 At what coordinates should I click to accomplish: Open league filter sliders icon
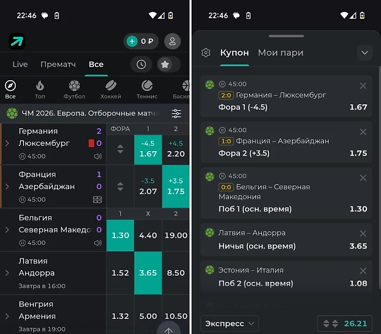(x=176, y=114)
